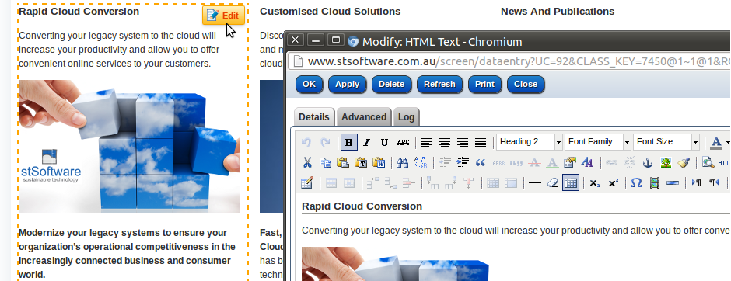Center-align the text
Viewport: 731px width, 281px height.
(445, 142)
